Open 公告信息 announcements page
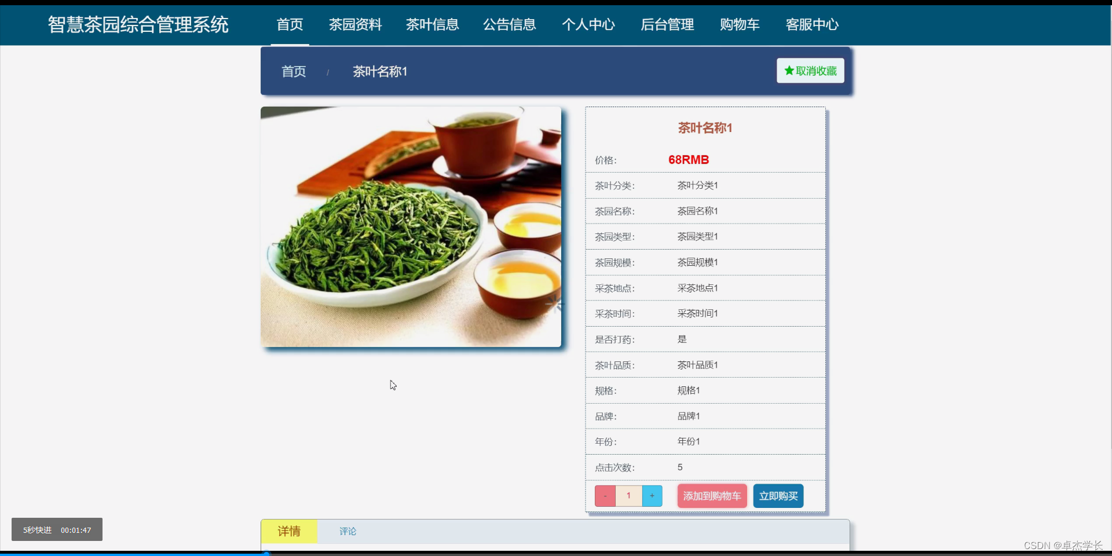The width and height of the screenshot is (1112, 556). [x=509, y=24]
